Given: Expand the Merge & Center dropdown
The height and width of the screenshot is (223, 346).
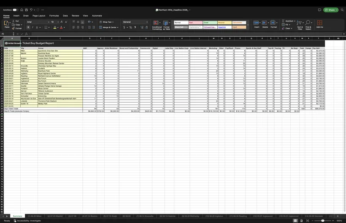Looking at the screenshot, I should coord(118,27).
